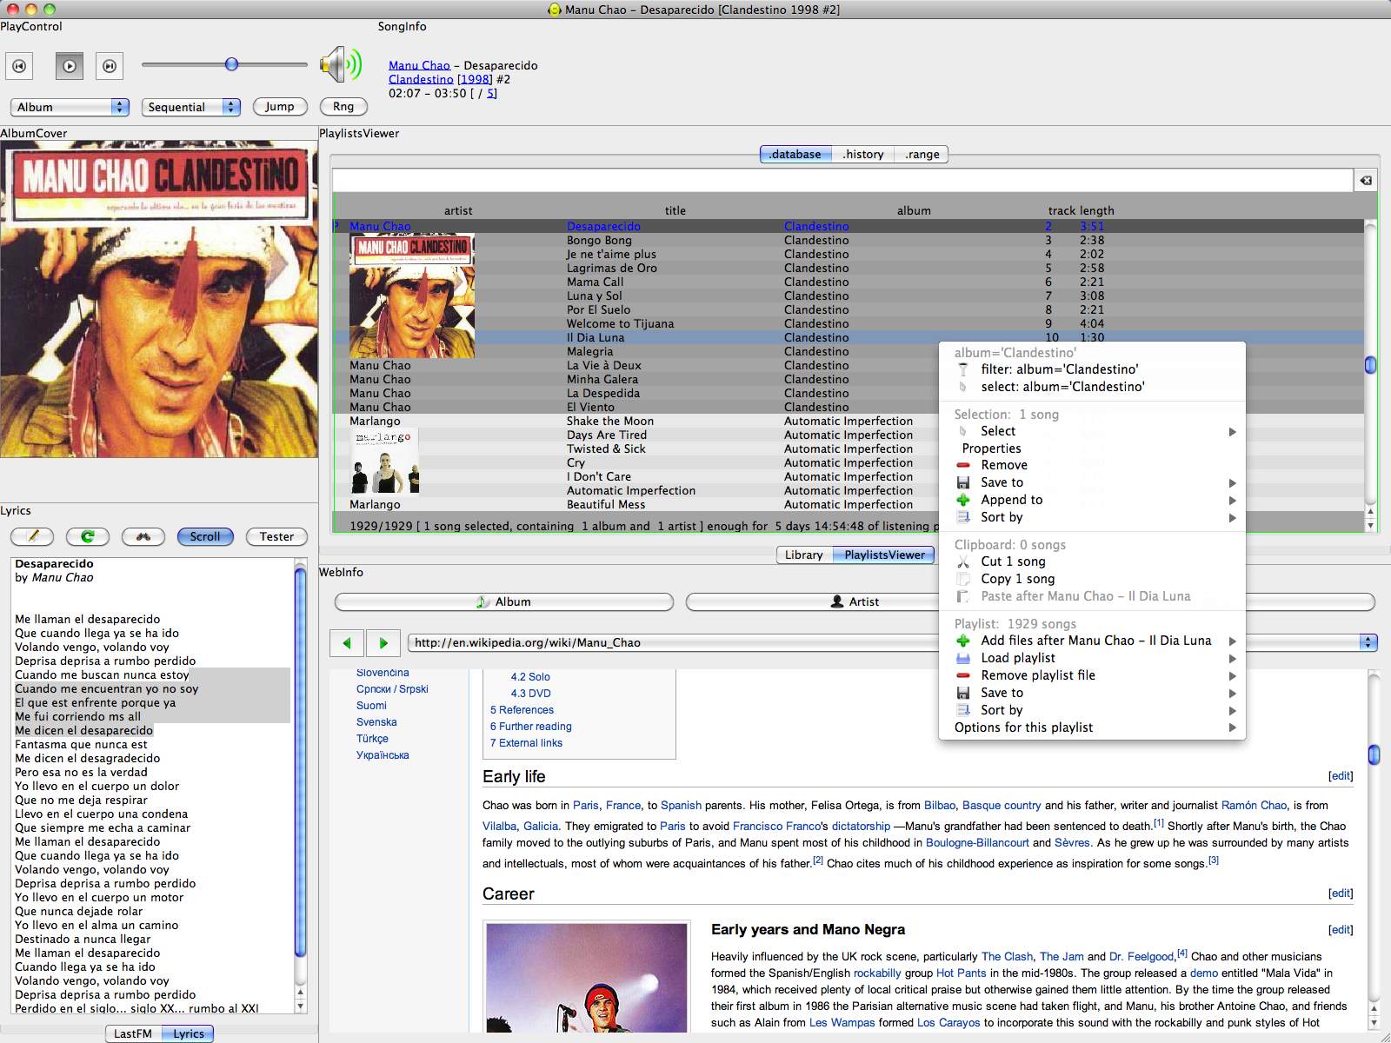This screenshot has height=1043, width=1391.
Task: Click the playback position slider knob
Action: click(231, 64)
